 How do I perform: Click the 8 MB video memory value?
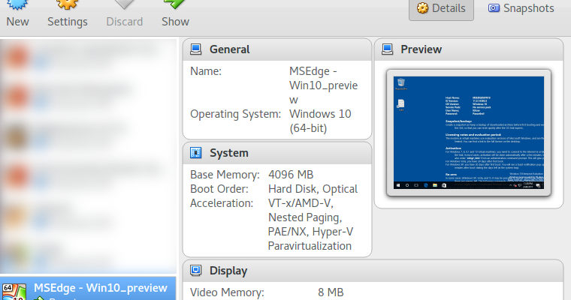coord(331,292)
